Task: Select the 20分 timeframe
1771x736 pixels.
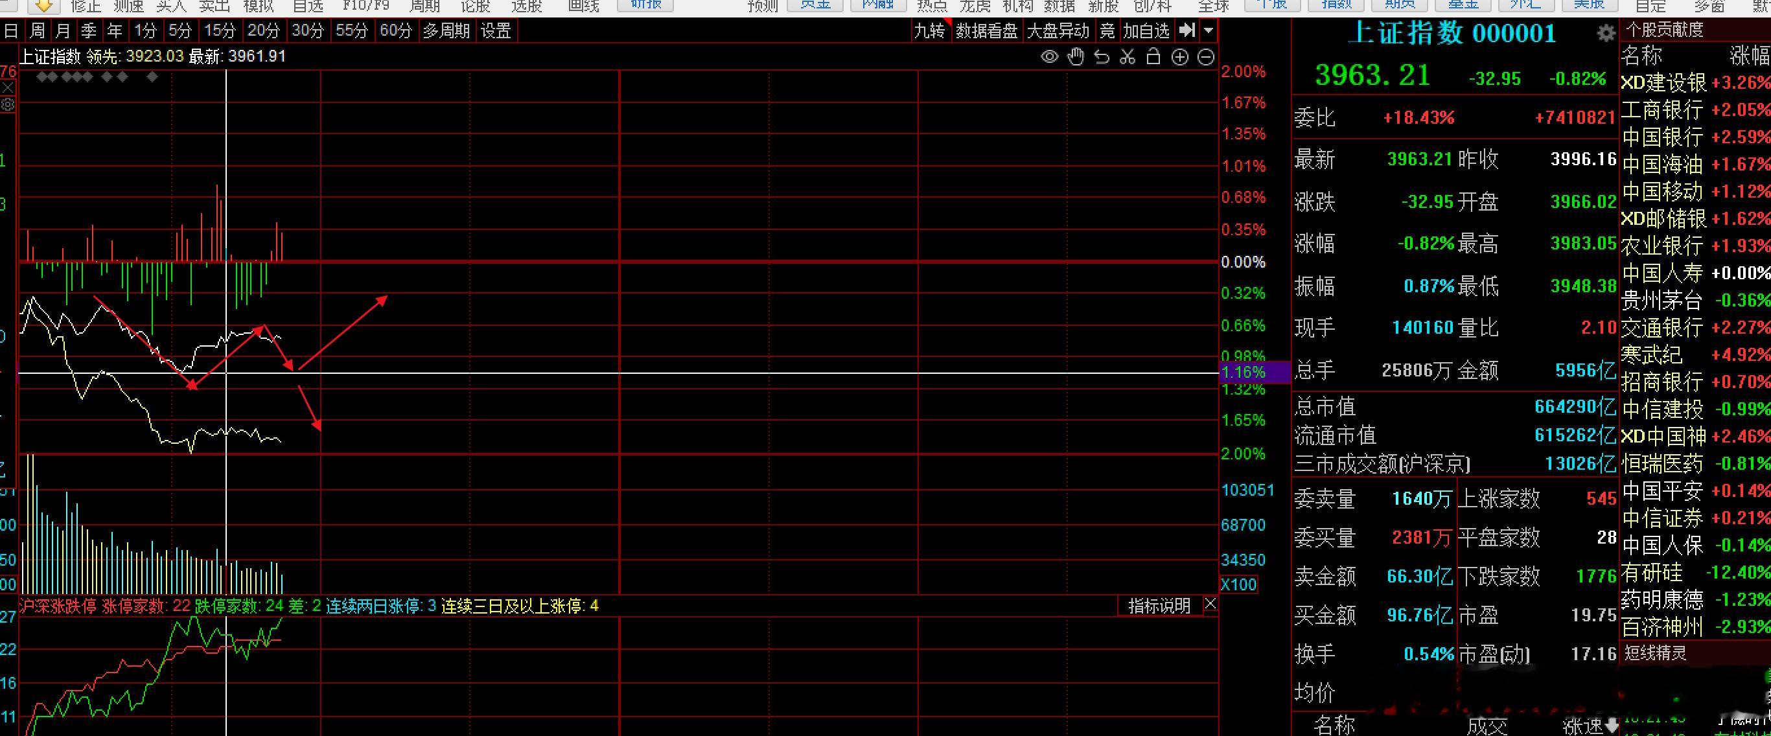Action: coord(264,31)
